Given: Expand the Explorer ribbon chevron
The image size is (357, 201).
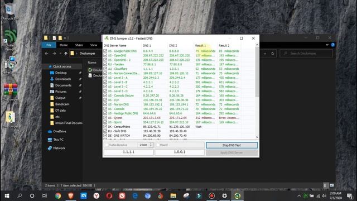Looking at the screenshot, I should 327,45.
